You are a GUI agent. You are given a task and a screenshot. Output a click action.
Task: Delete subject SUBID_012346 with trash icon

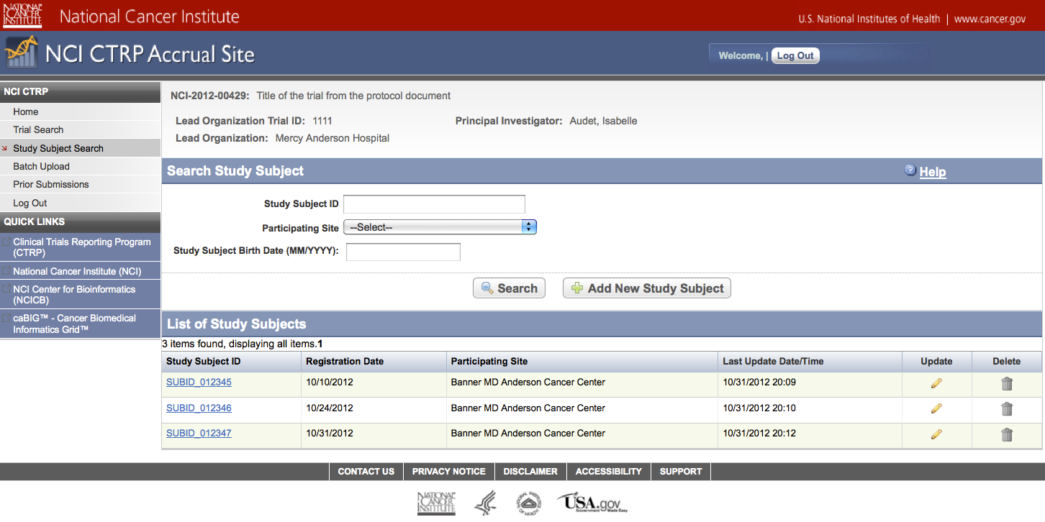point(1007,409)
